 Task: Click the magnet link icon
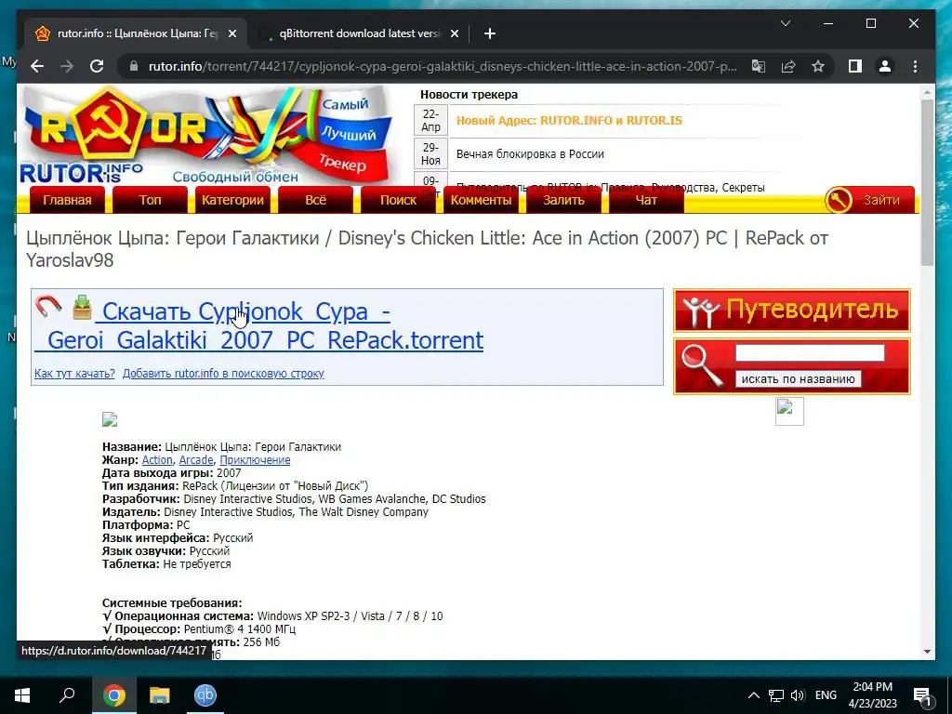tap(48, 307)
